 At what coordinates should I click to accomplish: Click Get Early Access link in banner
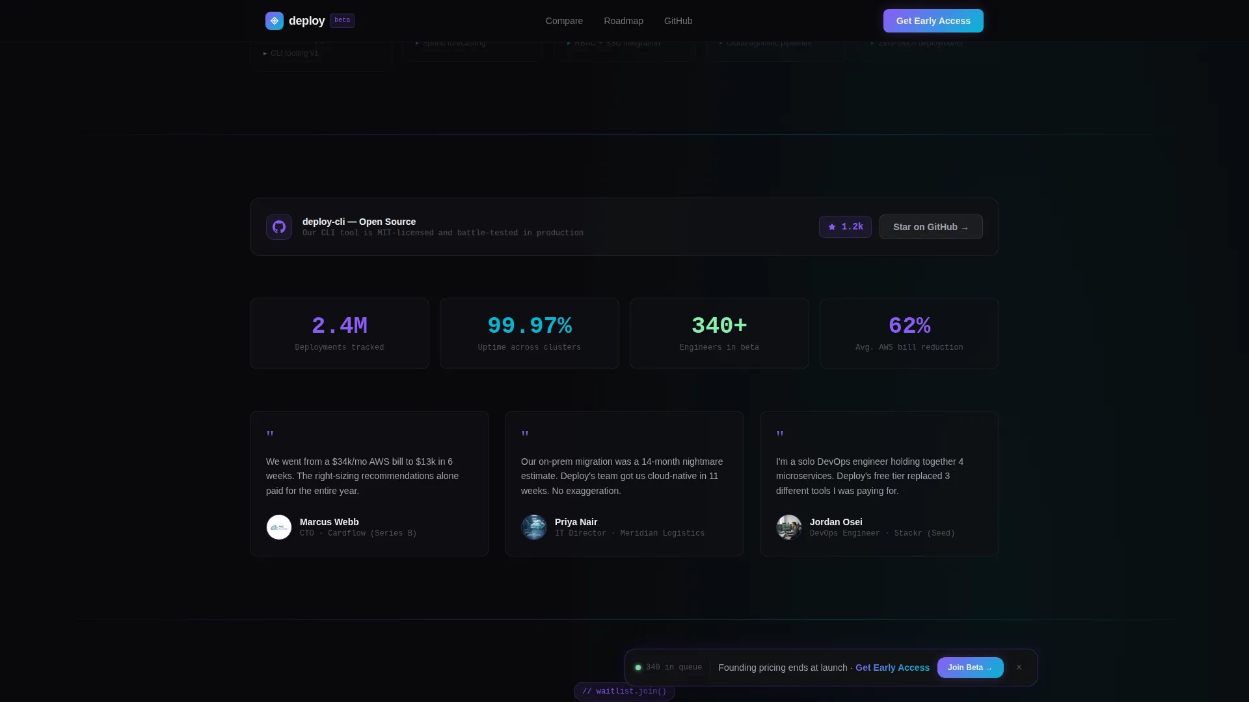coord(893,668)
